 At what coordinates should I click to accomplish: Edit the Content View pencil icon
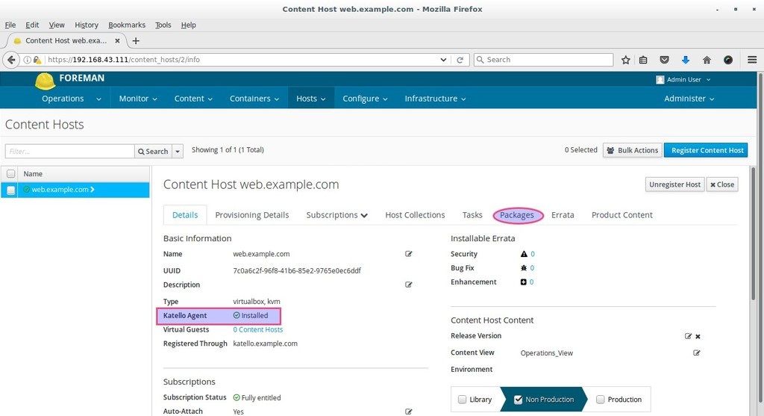pos(696,353)
